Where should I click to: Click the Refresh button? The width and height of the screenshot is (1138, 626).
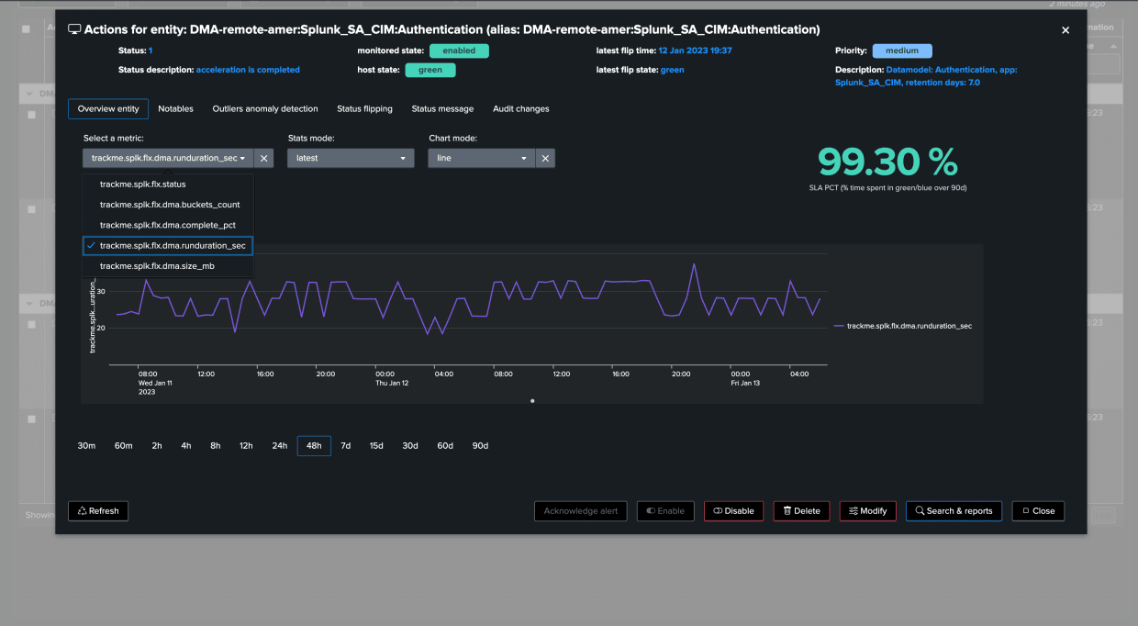[x=98, y=511]
